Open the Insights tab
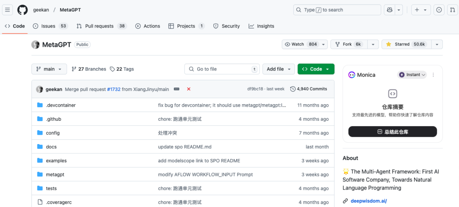 click(261, 26)
